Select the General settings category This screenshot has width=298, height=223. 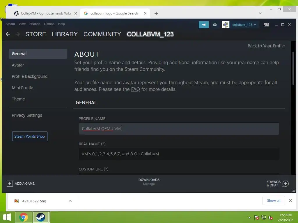click(x=38, y=54)
